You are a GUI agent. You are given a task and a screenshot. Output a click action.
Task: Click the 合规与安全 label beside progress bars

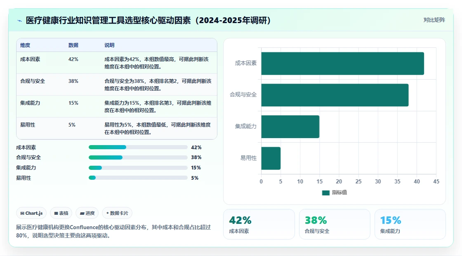(28, 157)
